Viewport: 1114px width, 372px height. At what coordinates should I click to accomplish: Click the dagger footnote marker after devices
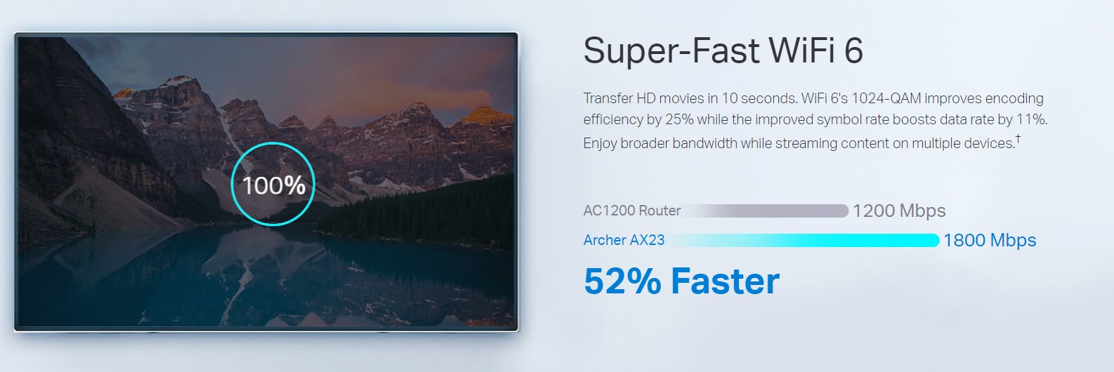[x=1018, y=139]
